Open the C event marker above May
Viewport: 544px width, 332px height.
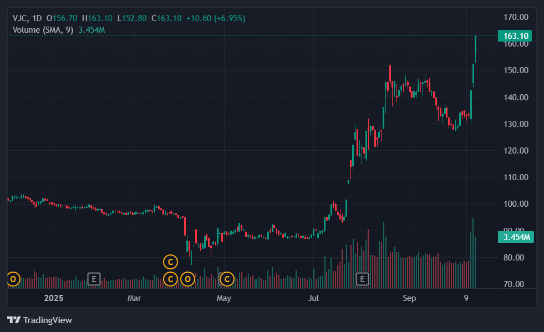[x=226, y=278]
